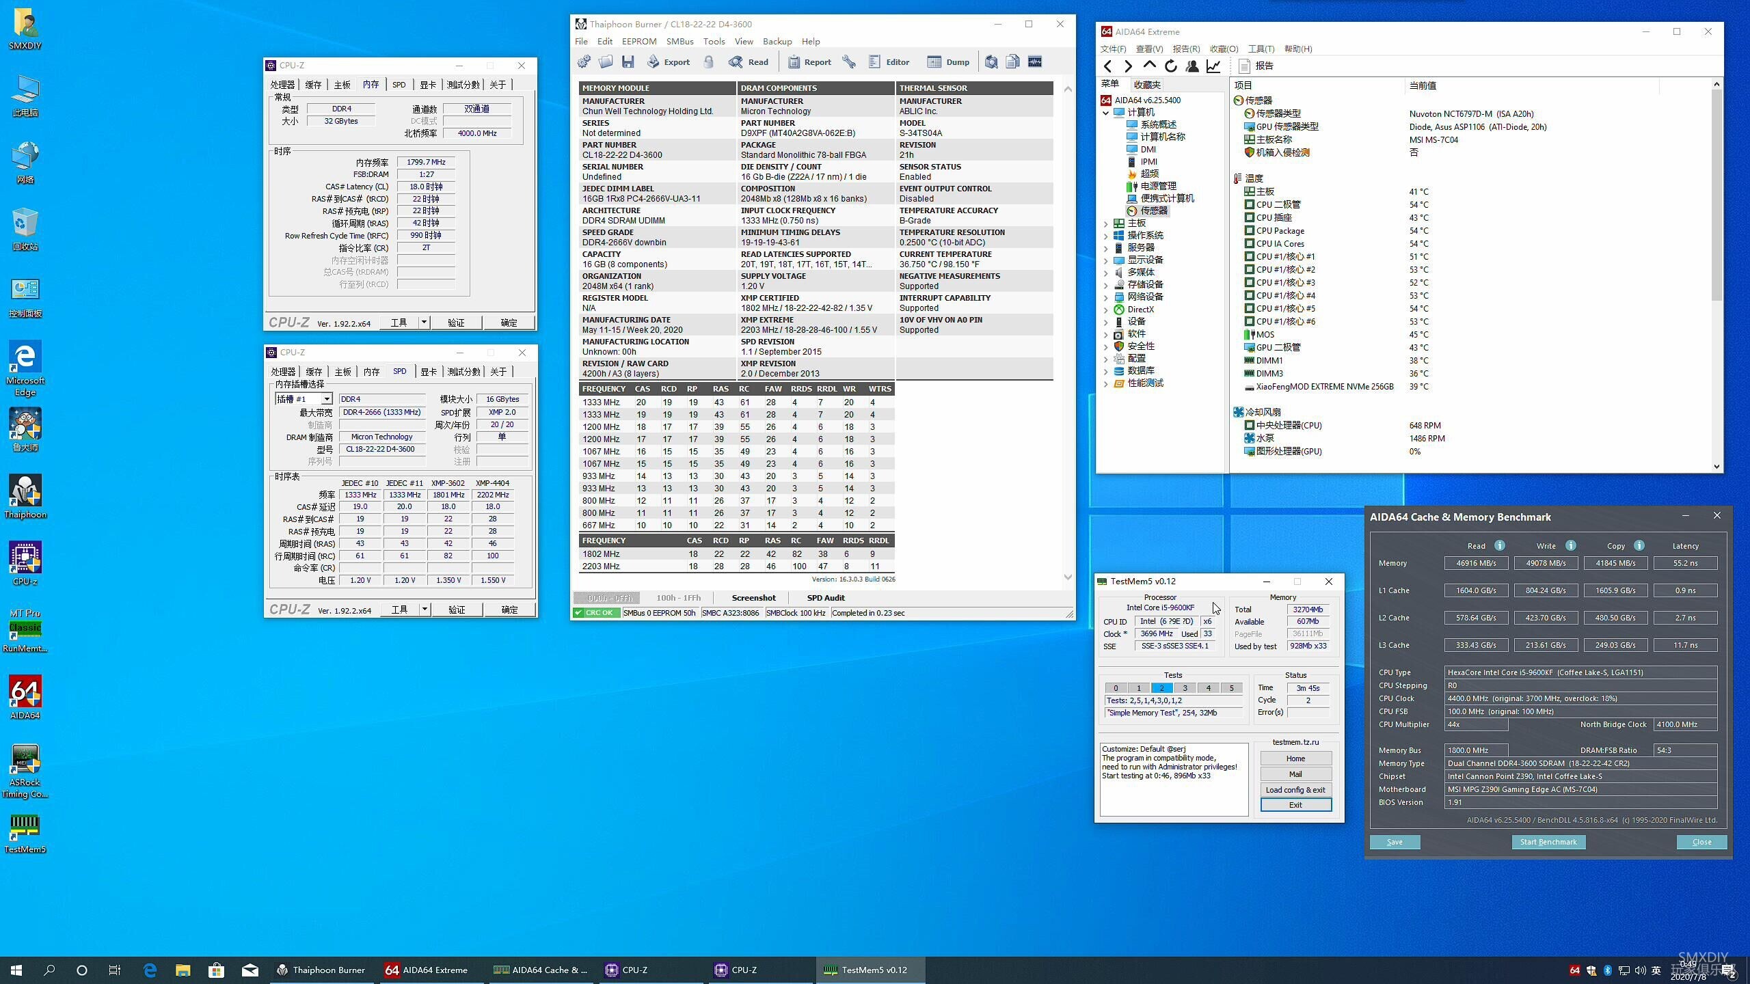Expand the 主板 tree node in AIDA64
The height and width of the screenshot is (984, 1750).
coord(1106,223)
